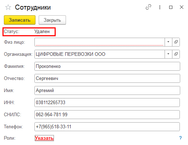The image size is (188, 145).
Task: Select the ИНН number field
Action: [107, 102]
